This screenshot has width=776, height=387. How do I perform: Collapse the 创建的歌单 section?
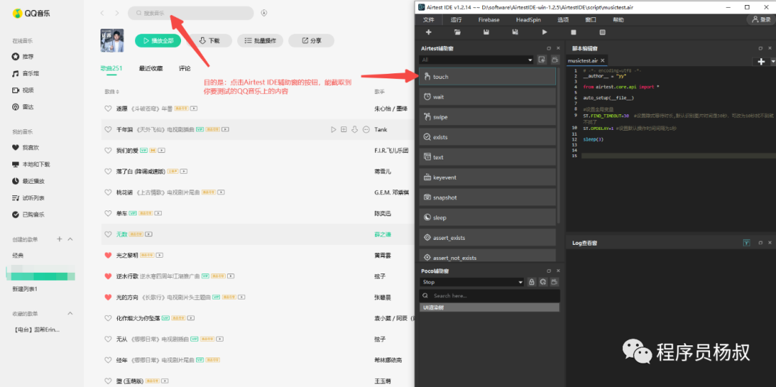[x=70, y=239]
